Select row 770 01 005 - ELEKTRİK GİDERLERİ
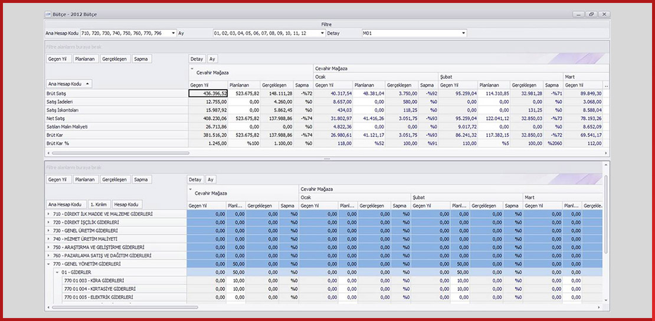 click(125, 297)
